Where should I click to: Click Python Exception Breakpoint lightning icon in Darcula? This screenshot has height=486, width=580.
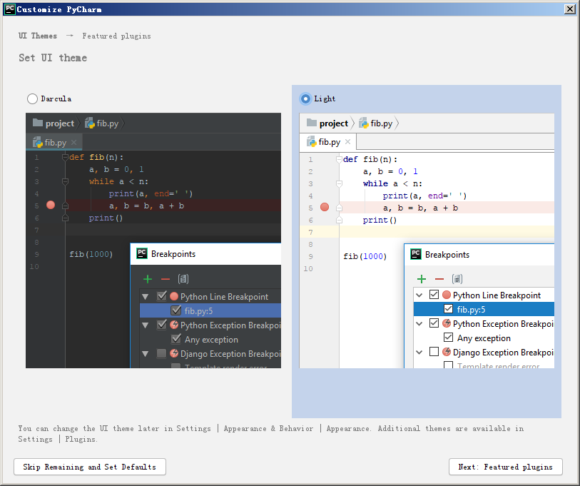coord(174,325)
